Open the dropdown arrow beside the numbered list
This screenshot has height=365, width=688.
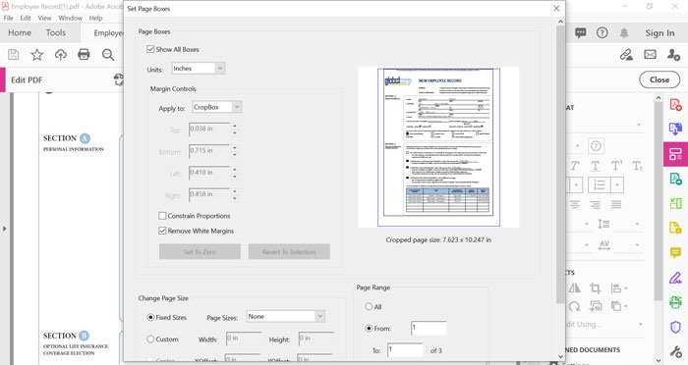point(617,184)
